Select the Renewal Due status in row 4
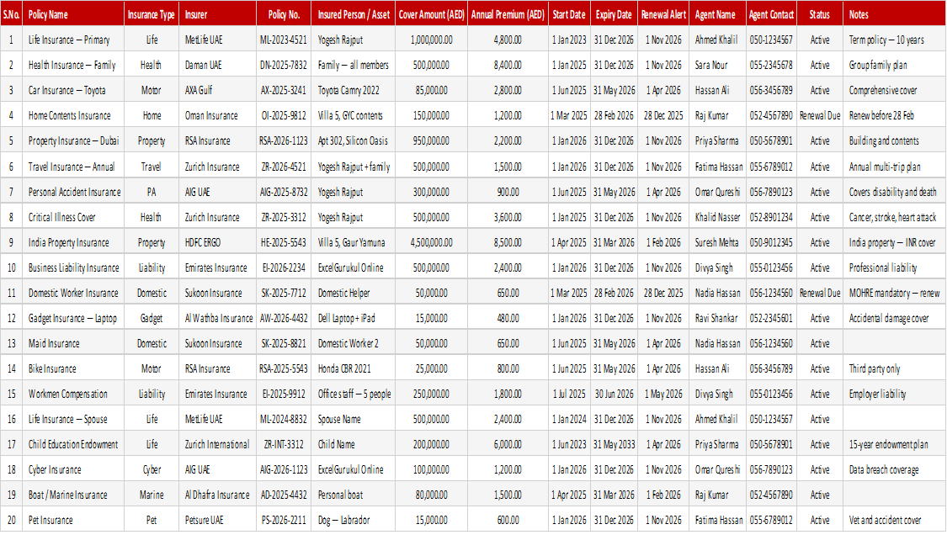The width and height of the screenshot is (947, 556). point(820,115)
